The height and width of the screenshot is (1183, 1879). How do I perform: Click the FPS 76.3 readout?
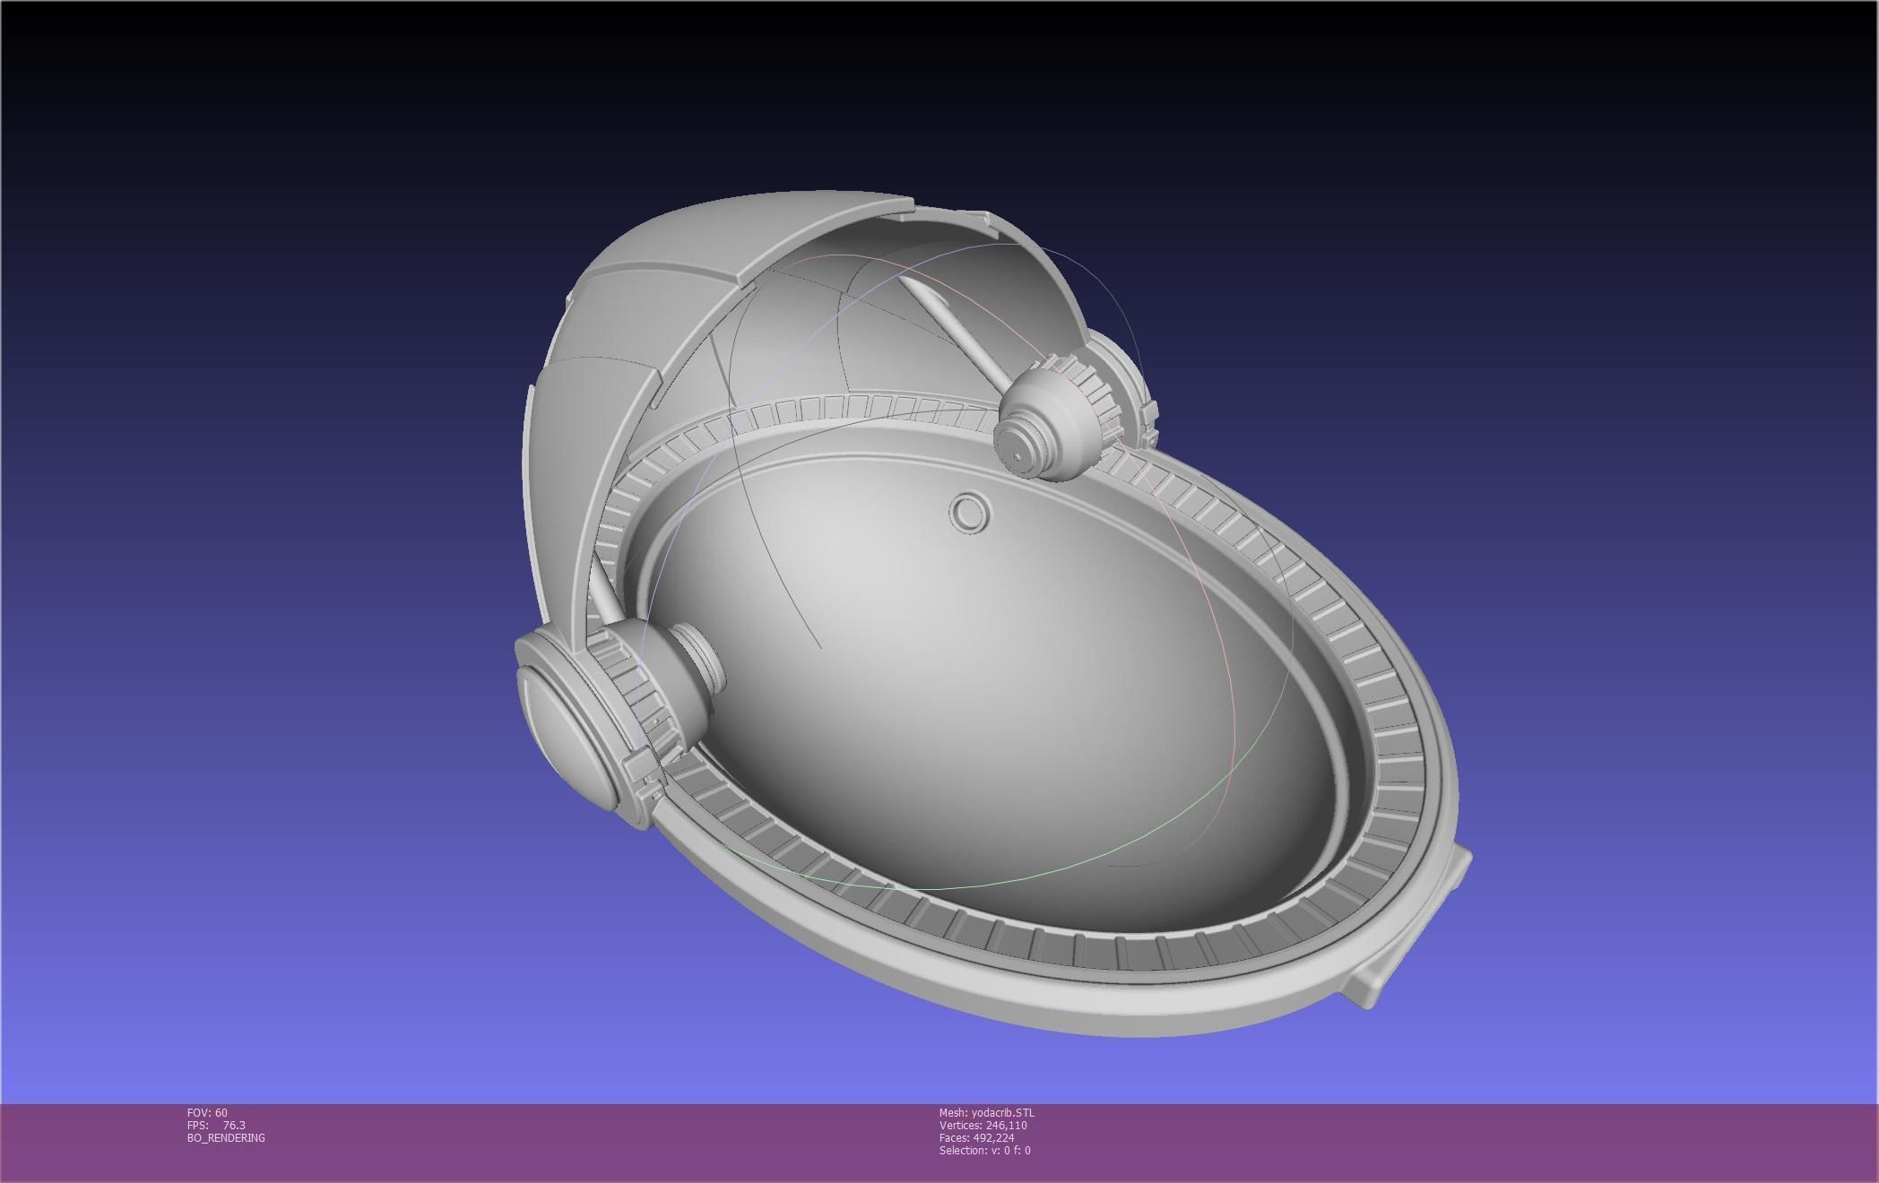(x=216, y=1125)
